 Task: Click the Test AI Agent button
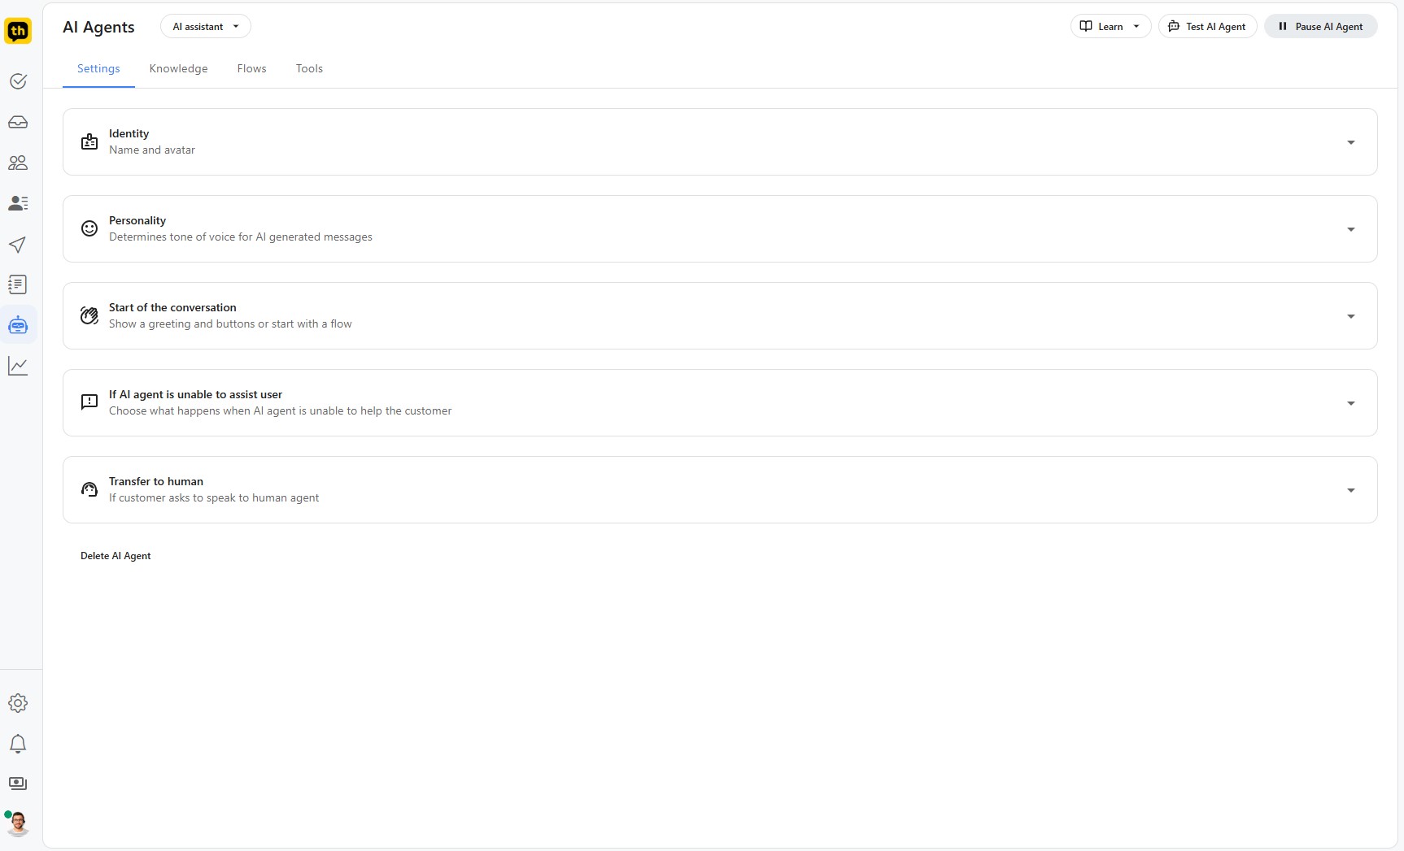tap(1208, 26)
